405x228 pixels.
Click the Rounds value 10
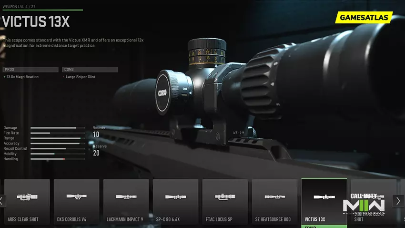click(x=96, y=135)
